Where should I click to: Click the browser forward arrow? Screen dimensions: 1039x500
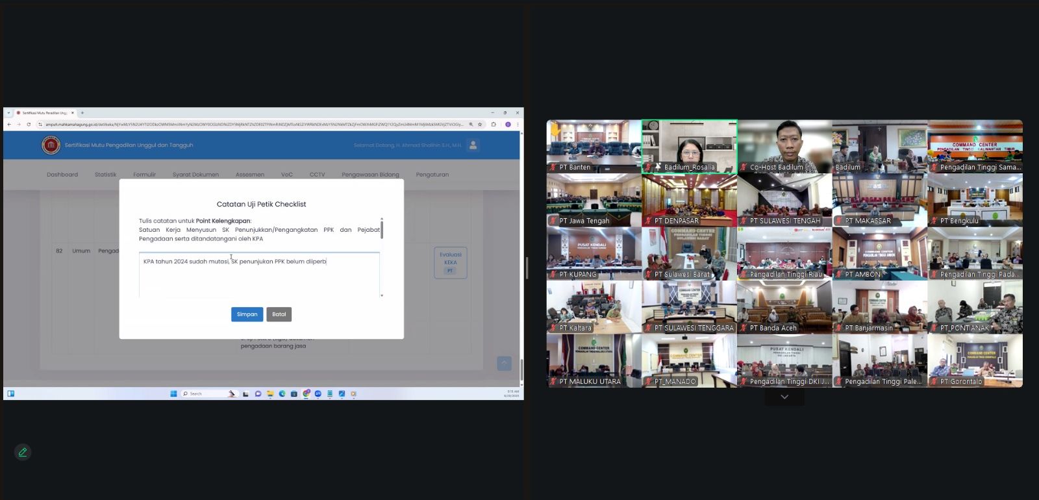click(18, 124)
